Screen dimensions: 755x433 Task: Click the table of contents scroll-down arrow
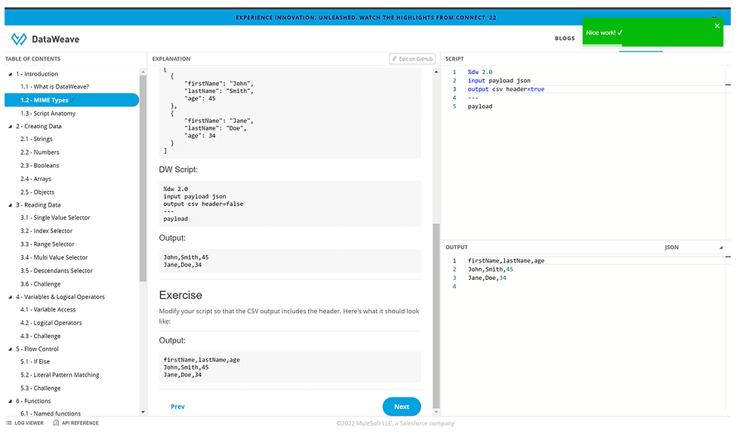[143, 413]
